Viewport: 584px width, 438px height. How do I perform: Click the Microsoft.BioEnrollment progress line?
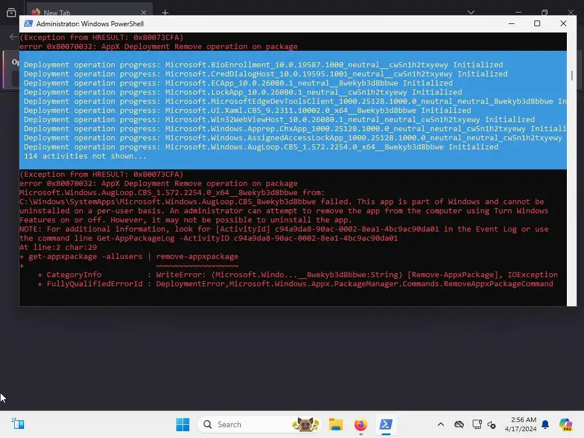coord(263,65)
